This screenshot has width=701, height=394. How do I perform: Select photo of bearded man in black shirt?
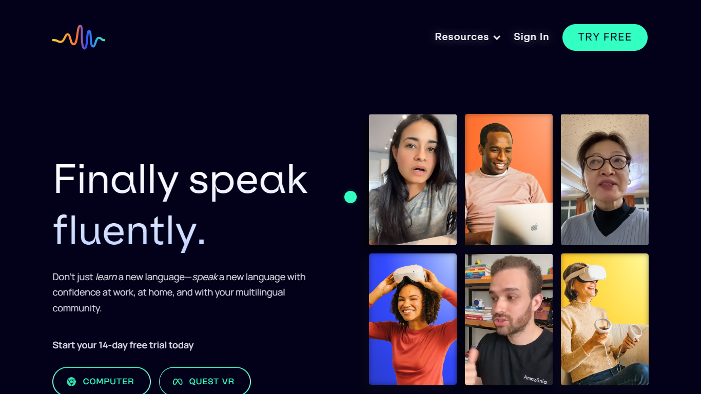tap(509, 319)
